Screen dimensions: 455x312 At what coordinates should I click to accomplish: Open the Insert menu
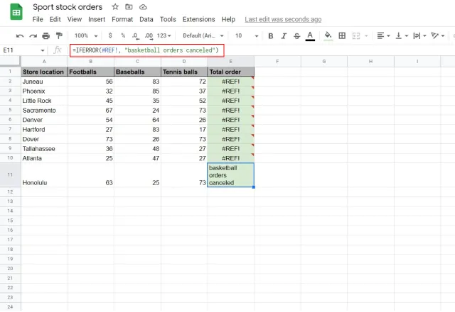(97, 19)
